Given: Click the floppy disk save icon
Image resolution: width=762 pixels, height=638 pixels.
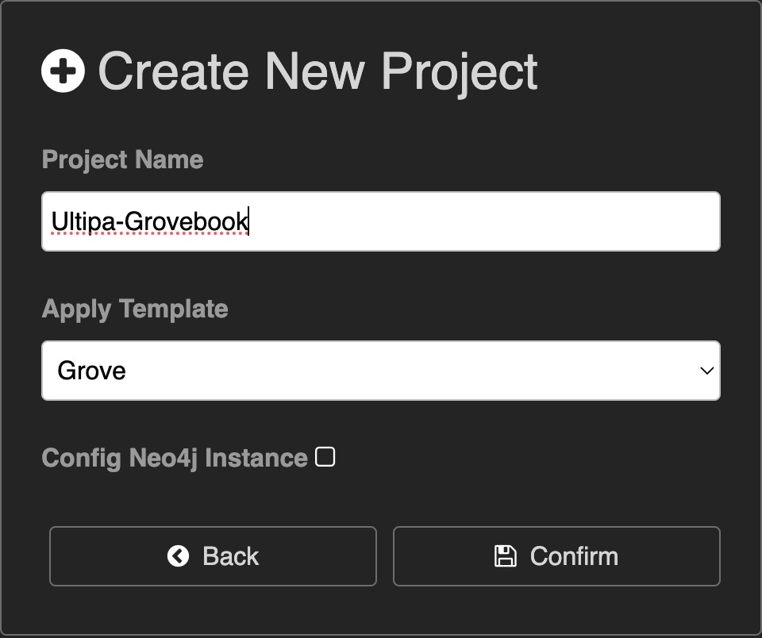Looking at the screenshot, I should pyautogui.click(x=506, y=556).
